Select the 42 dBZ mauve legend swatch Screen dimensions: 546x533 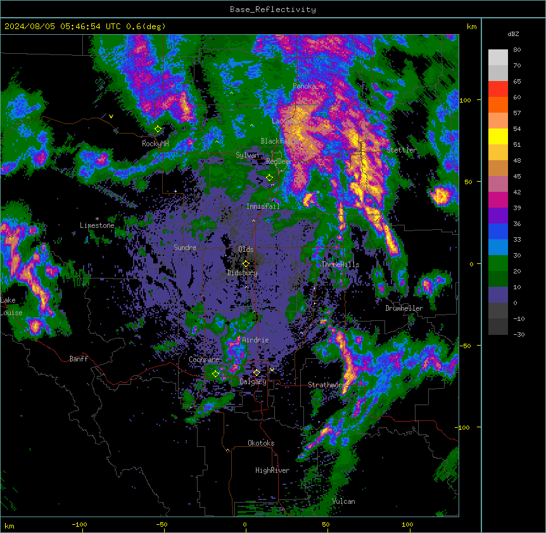[498, 184]
